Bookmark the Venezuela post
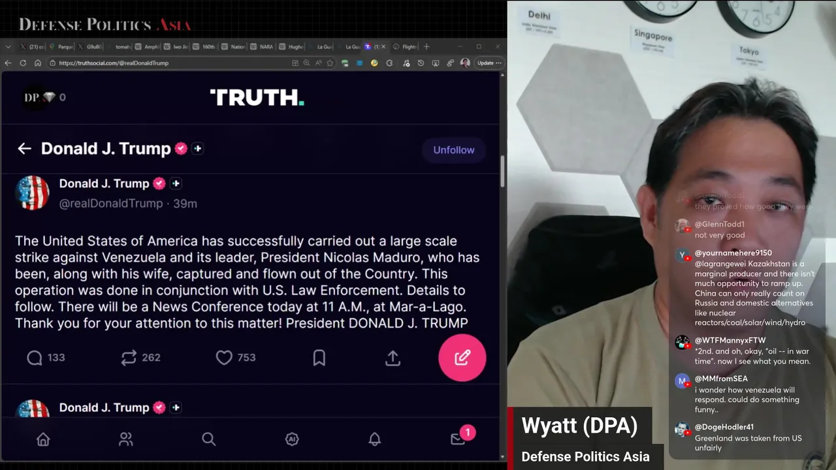The height and width of the screenshot is (470, 836). [319, 357]
